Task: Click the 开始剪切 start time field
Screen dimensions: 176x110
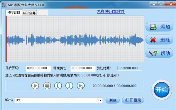Action: [38, 68]
